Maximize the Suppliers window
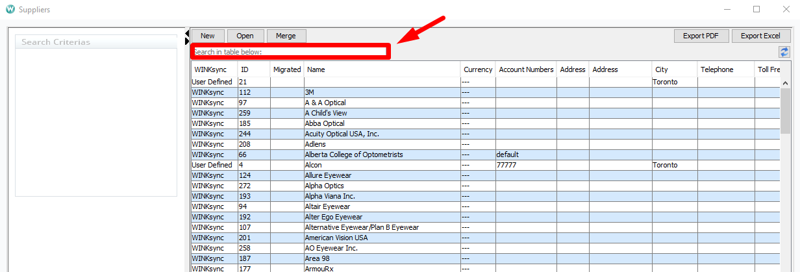The height and width of the screenshot is (272, 800). point(756,9)
